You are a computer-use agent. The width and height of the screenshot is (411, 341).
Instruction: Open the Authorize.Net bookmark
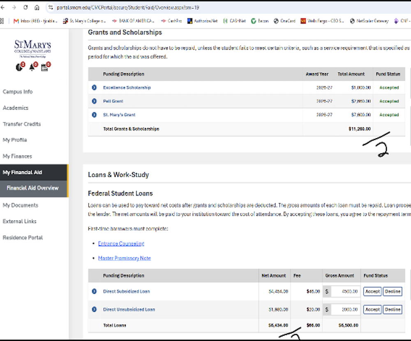[202, 21]
